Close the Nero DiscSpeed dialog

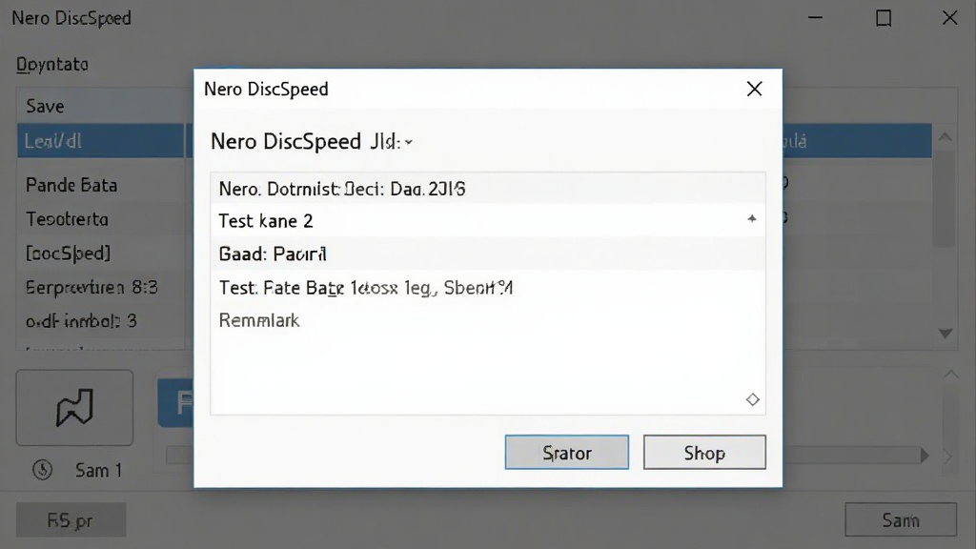coord(755,89)
